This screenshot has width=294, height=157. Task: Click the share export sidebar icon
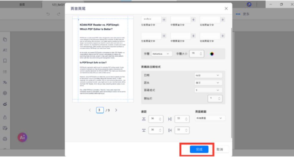tap(5, 118)
